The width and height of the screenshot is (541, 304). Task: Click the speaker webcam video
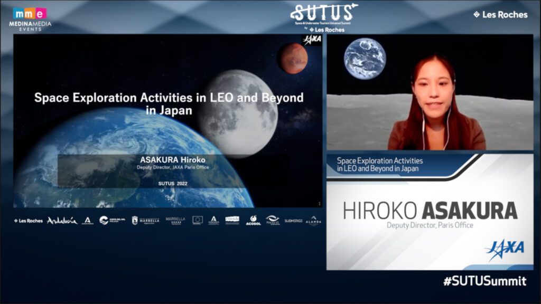(x=430, y=92)
